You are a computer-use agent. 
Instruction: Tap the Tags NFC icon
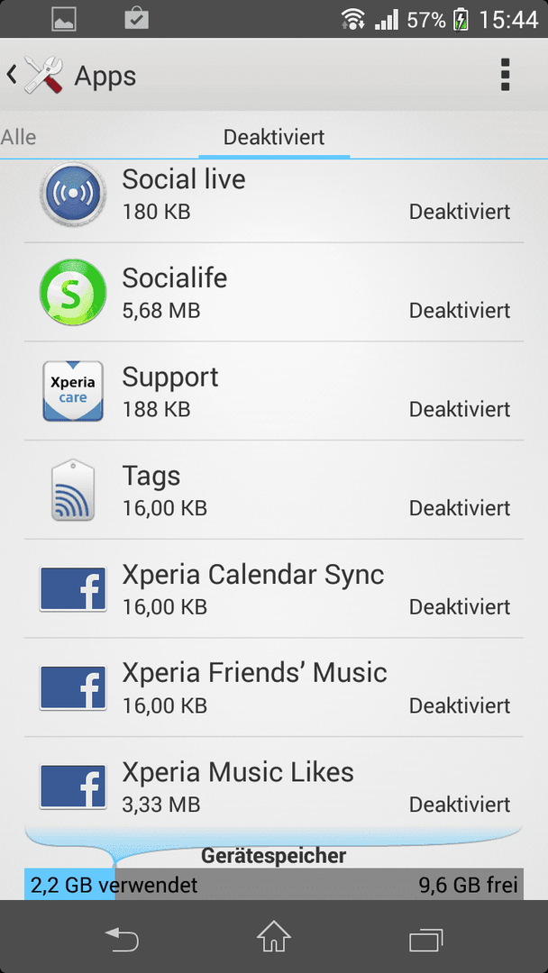tap(73, 489)
